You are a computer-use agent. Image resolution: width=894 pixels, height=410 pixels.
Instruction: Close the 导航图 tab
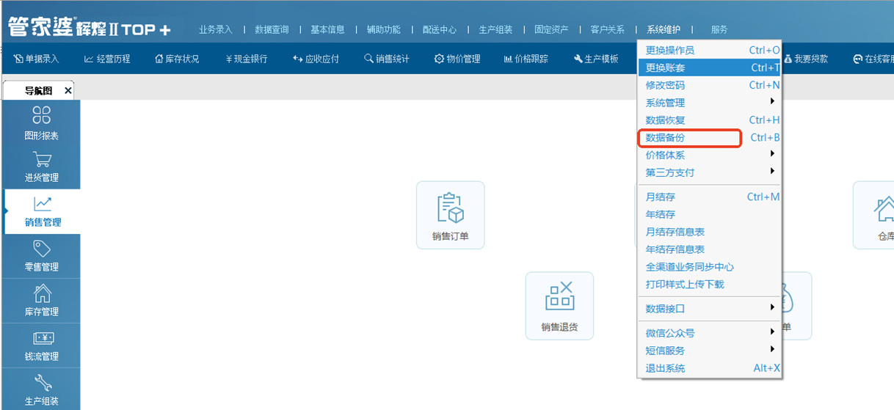[68, 91]
